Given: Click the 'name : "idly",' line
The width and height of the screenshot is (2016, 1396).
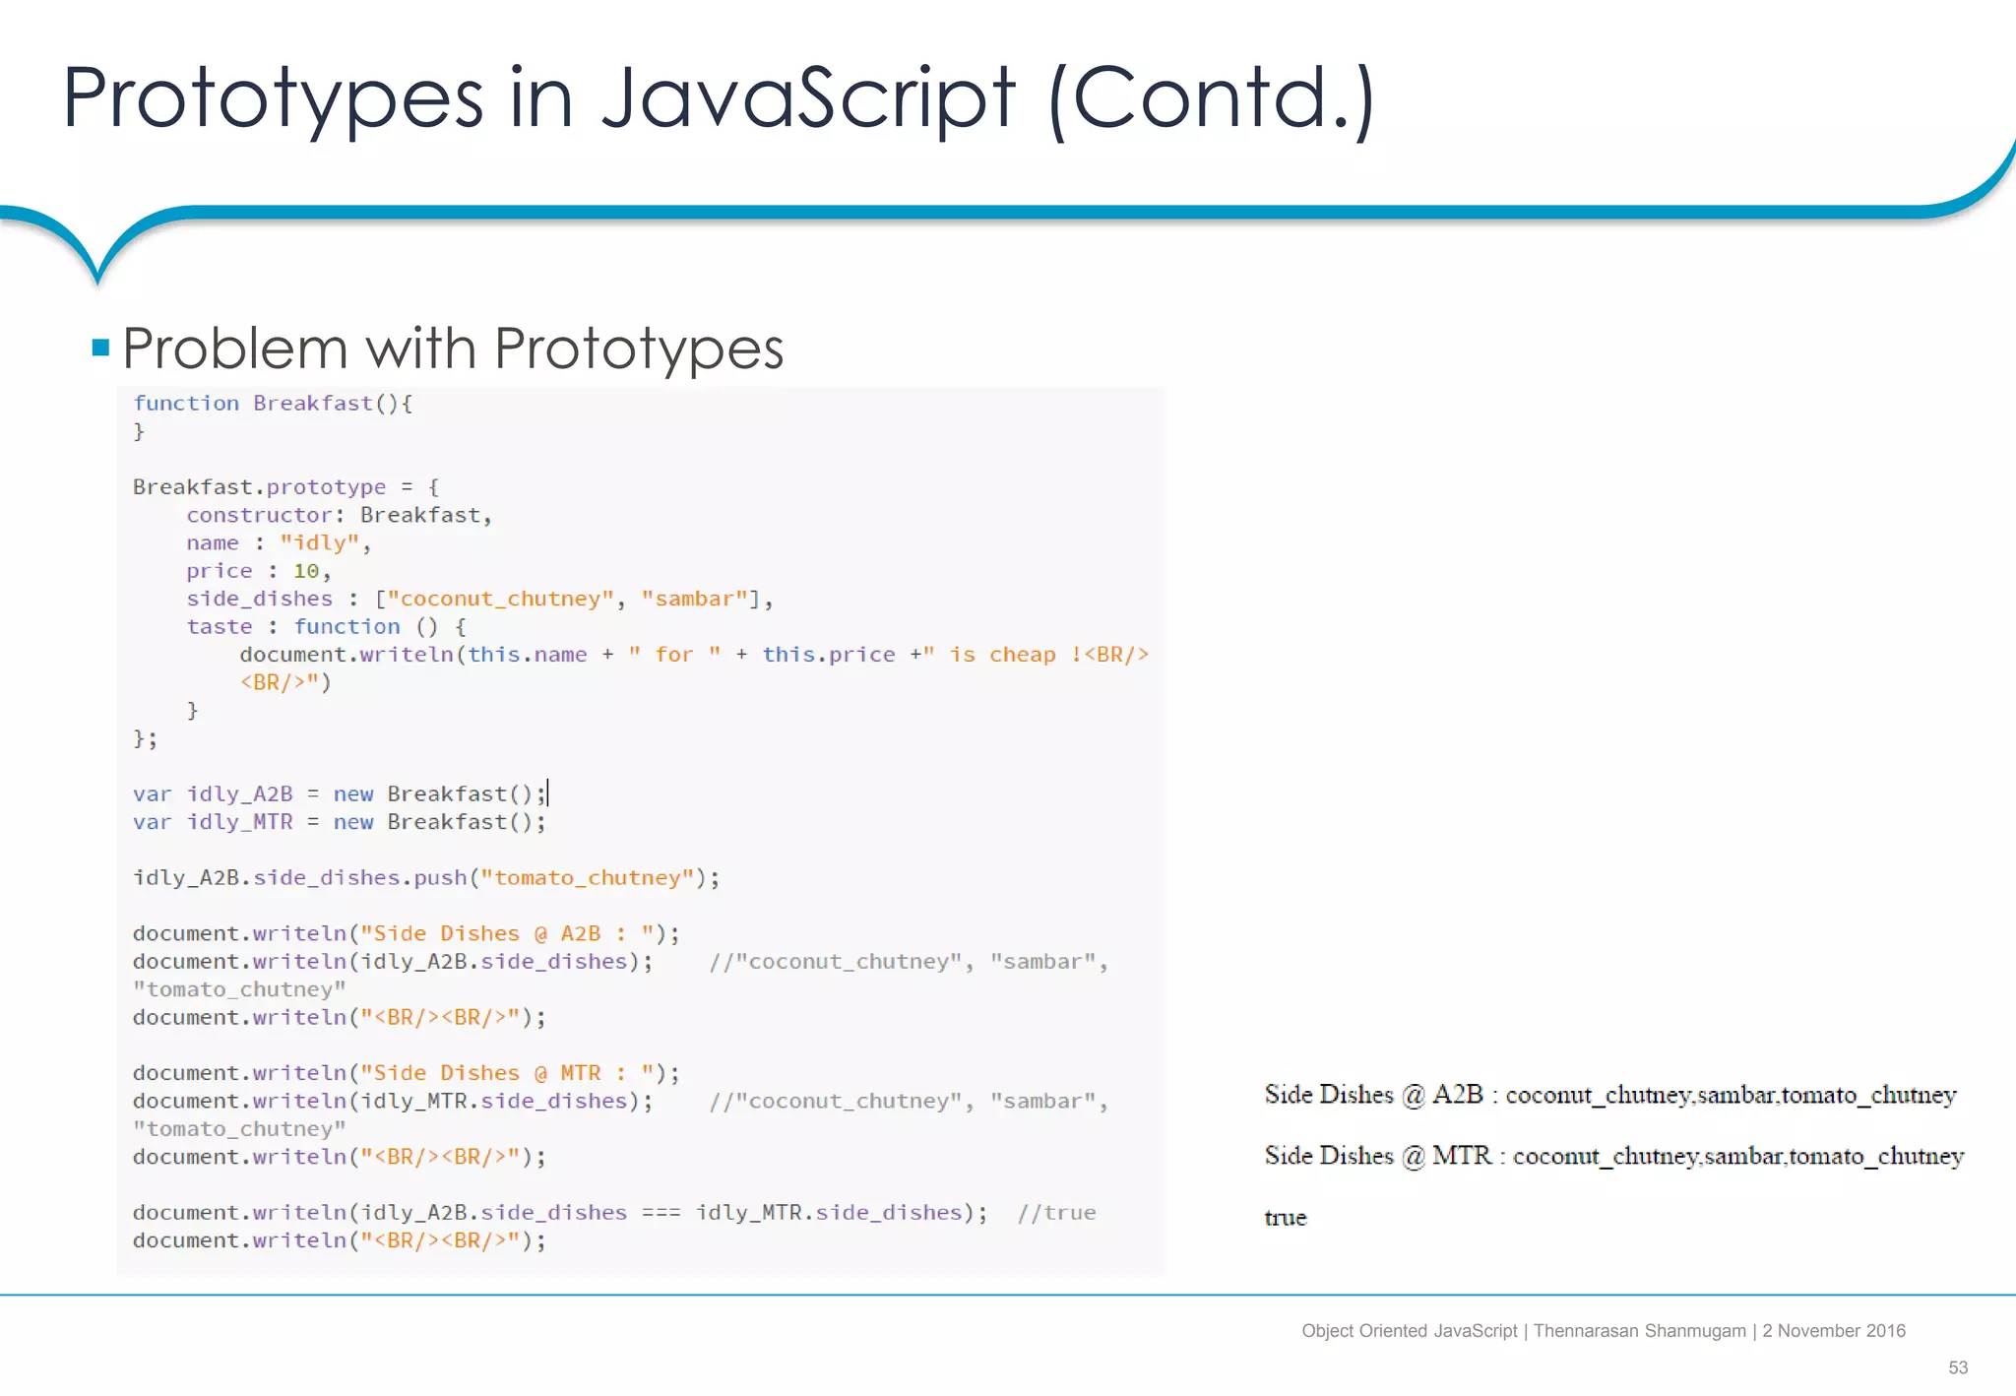Looking at the screenshot, I should click(x=279, y=543).
